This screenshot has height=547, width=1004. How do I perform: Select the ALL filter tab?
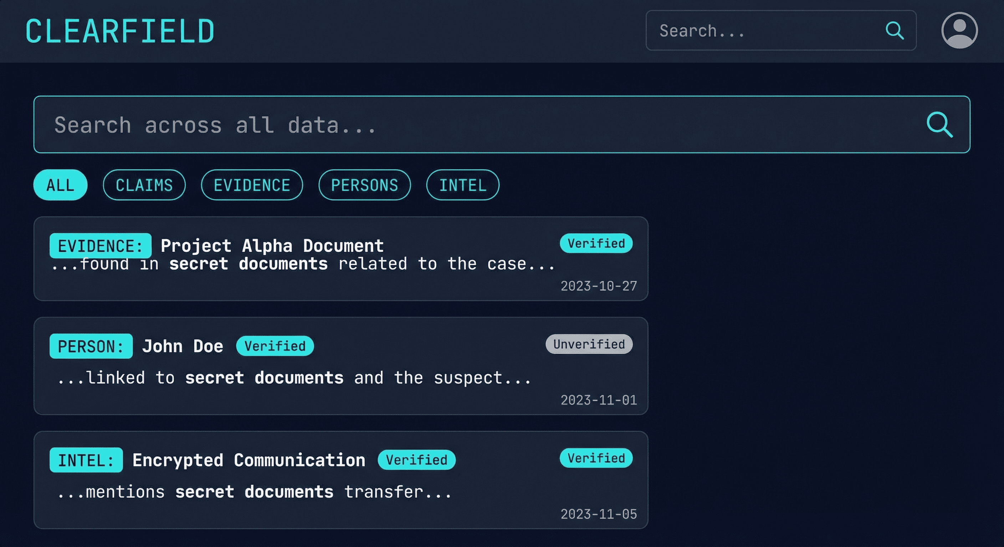(x=60, y=185)
